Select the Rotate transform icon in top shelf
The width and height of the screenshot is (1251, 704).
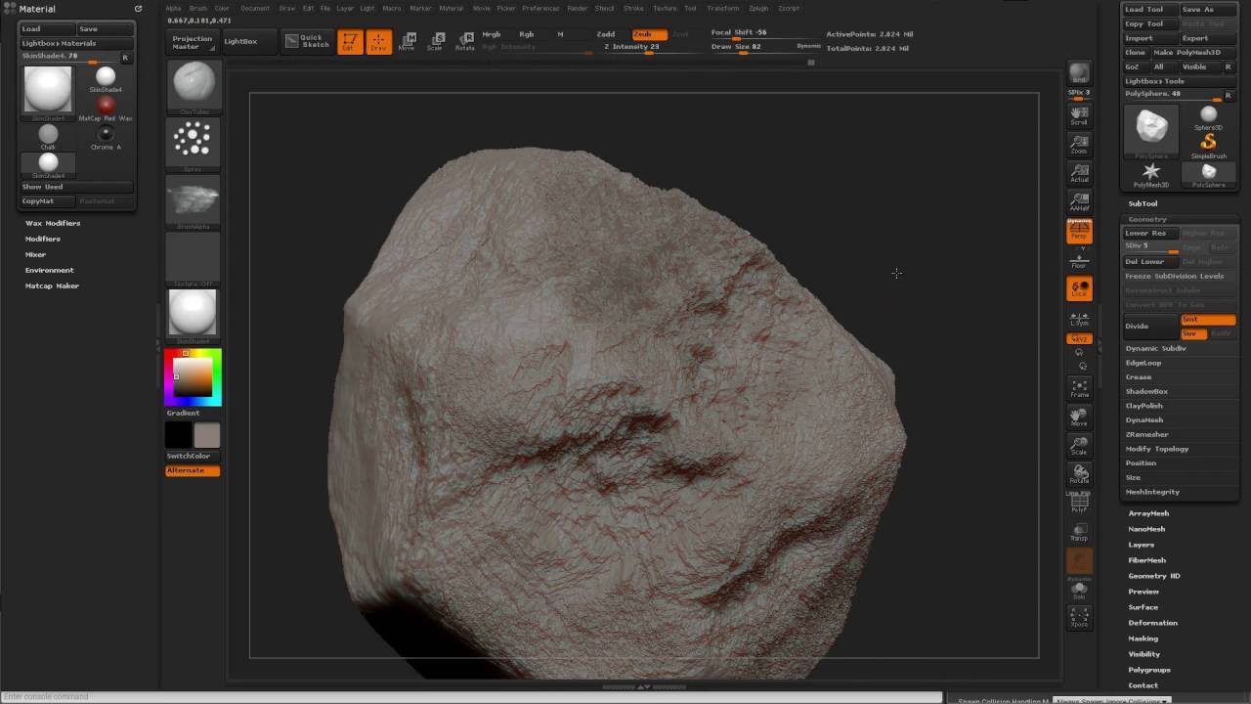[465, 42]
